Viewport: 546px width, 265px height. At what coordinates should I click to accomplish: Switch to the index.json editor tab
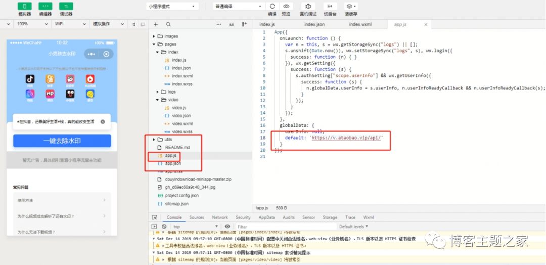[314, 24]
